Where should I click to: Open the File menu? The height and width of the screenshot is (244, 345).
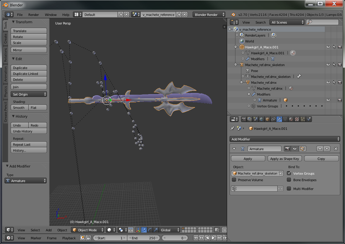click(20, 14)
